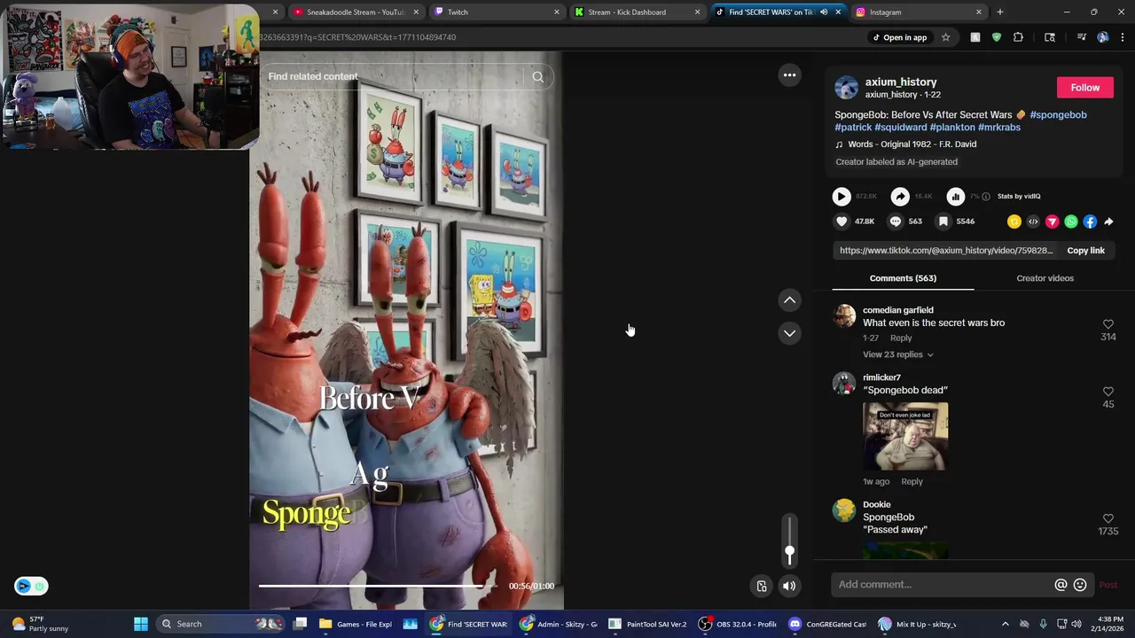Reply to rimlicker7's comment
1135x638 pixels.
pos(912,481)
